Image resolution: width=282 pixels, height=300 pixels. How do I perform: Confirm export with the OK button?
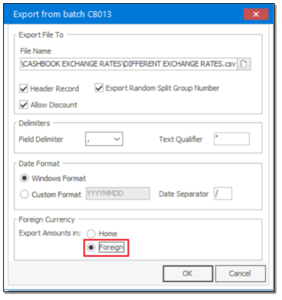188,273
